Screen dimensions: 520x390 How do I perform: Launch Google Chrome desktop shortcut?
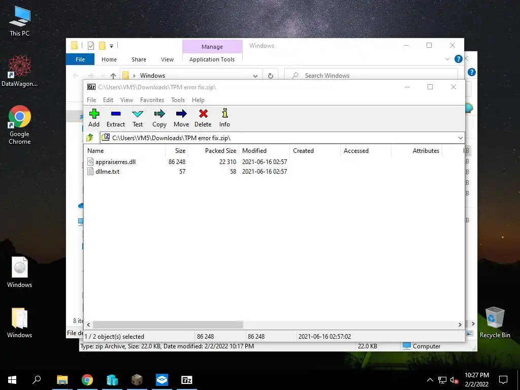click(20, 125)
